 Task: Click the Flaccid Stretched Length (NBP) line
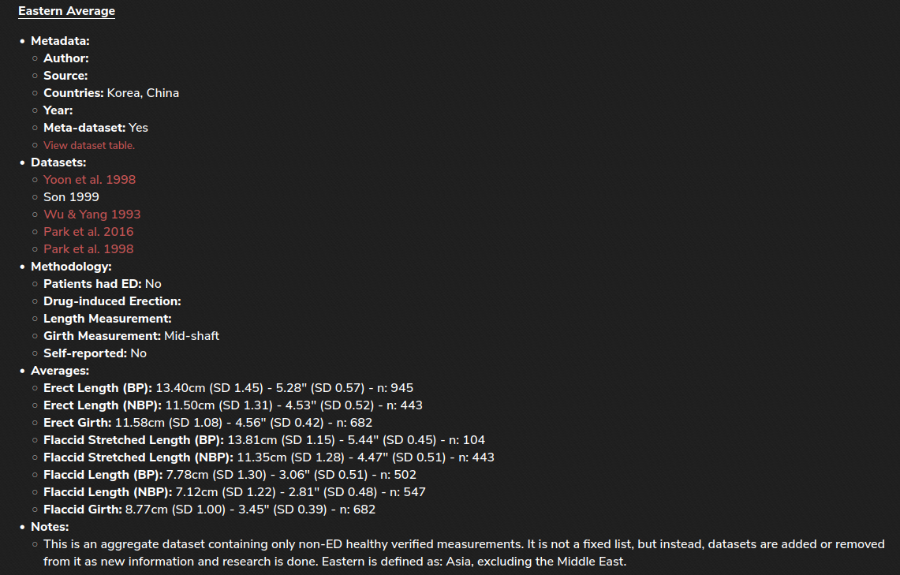pos(269,457)
